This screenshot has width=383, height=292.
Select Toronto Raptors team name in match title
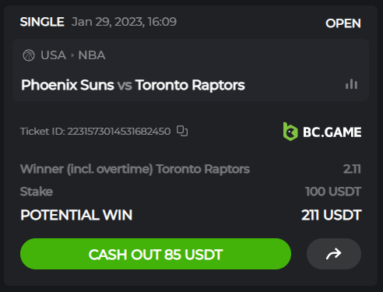tap(190, 85)
